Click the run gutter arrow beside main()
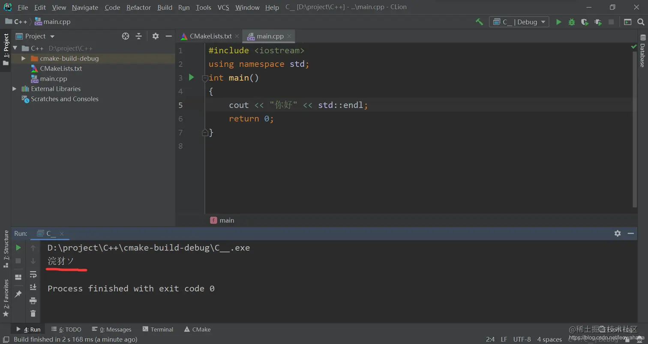Screen dimensions: 648x344 [x=192, y=78]
